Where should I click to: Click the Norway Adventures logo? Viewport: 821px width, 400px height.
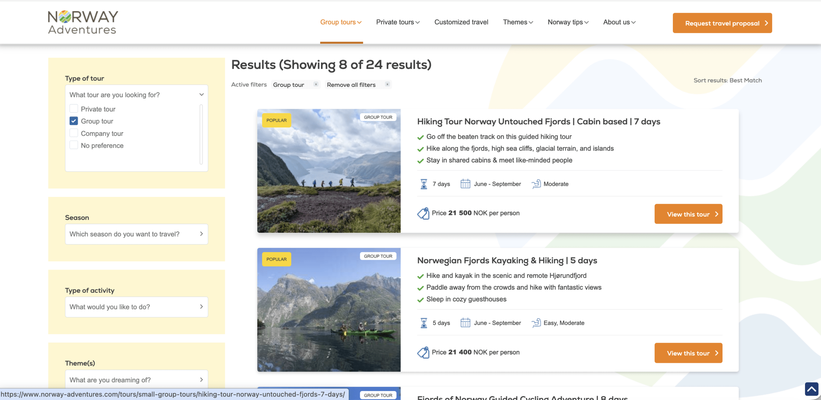click(x=83, y=22)
